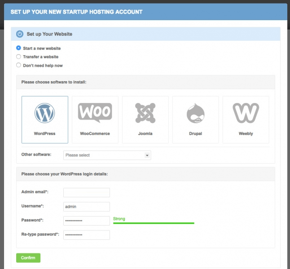
Task: Select the Drupal drop logo
Action: [x=195, y=113]
